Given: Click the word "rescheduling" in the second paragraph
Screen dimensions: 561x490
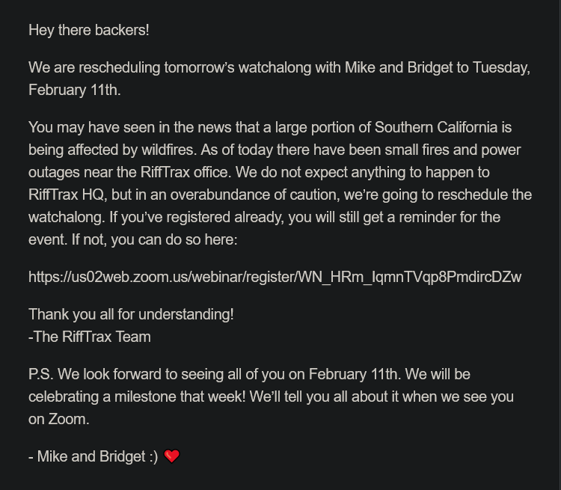Looking at the screenshot, I should pos(119,67).
